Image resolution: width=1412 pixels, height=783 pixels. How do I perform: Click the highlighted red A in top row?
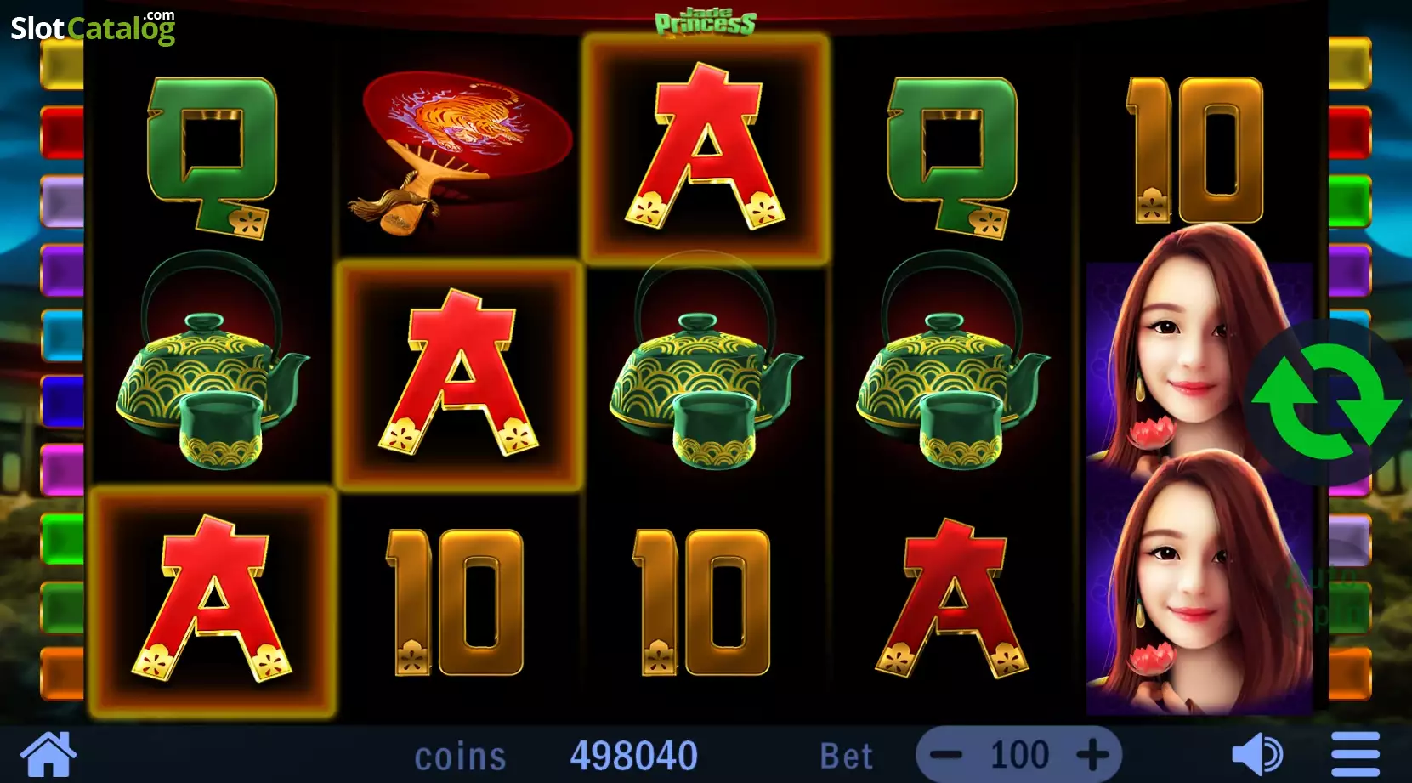click(x=706, y=148)
